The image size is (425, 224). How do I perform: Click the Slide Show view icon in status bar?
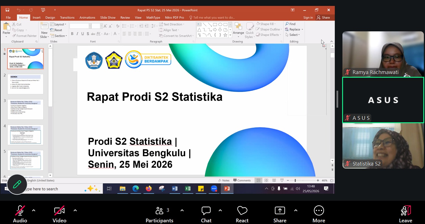pyautogui.click(x=282, y=180)
